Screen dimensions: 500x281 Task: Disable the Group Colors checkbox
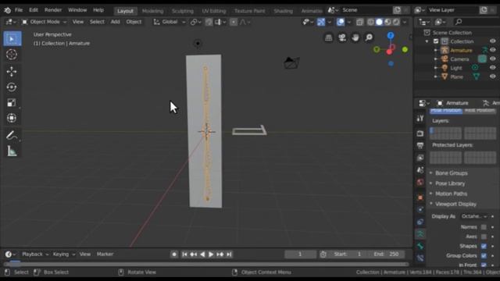coord(484,255)
